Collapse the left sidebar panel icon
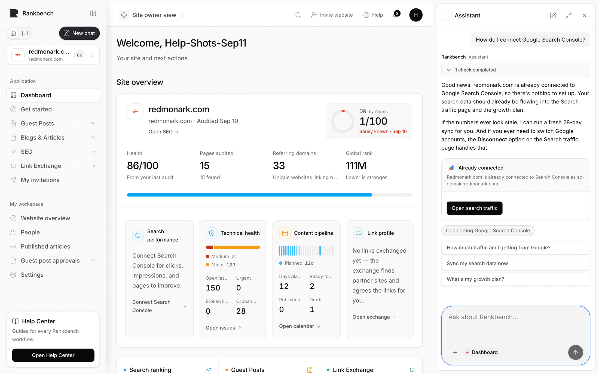This screenshot has width=599, height=374. click(x=93, y=13)
